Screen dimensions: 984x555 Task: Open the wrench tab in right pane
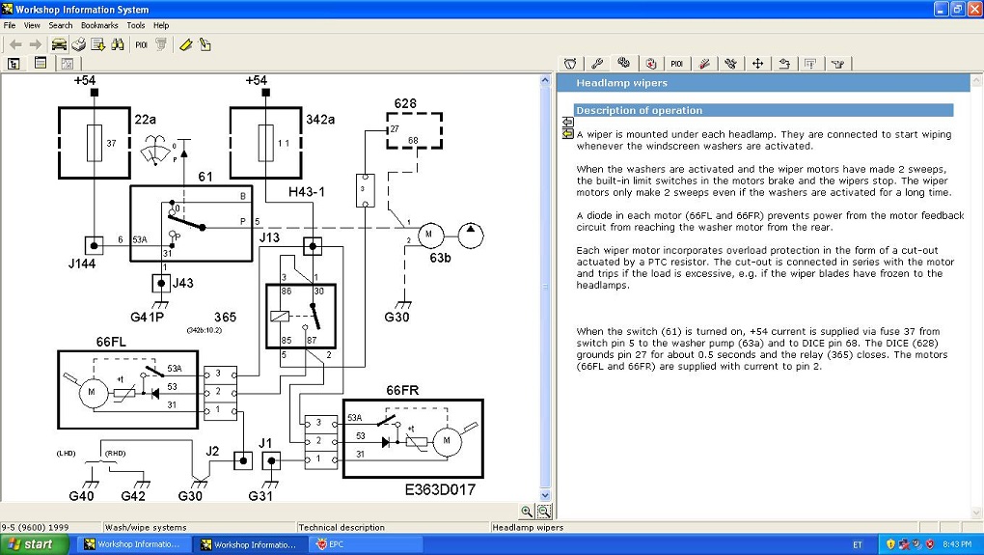click(597, 64)
